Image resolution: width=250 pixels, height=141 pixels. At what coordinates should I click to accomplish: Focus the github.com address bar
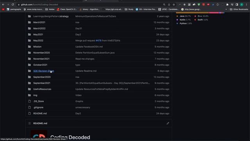coord(89,5)
